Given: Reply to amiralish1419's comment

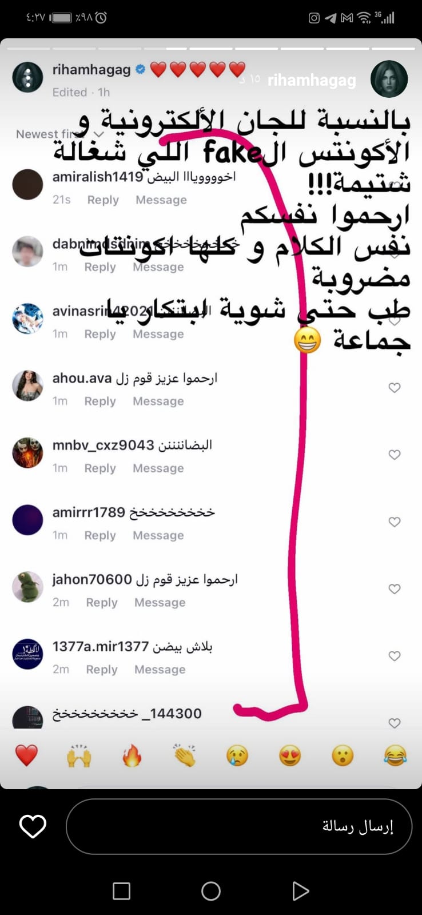Looking at the screenshot, I should pyautogui.click(x=103, y=200).
